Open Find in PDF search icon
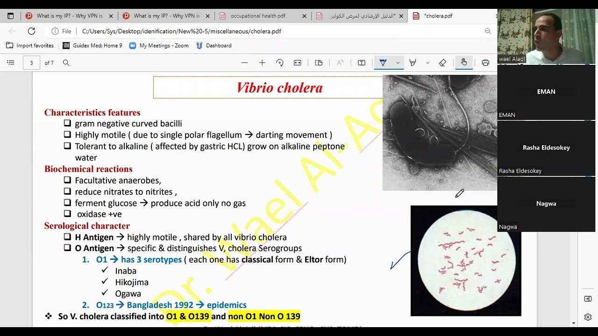Viewport: 598px width, 336px height. [x=66, y=63]
